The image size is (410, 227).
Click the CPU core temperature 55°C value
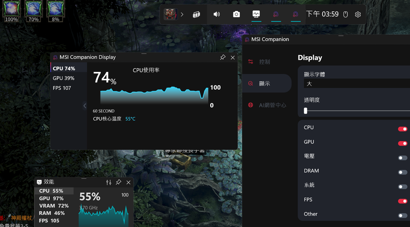(130, 119)
